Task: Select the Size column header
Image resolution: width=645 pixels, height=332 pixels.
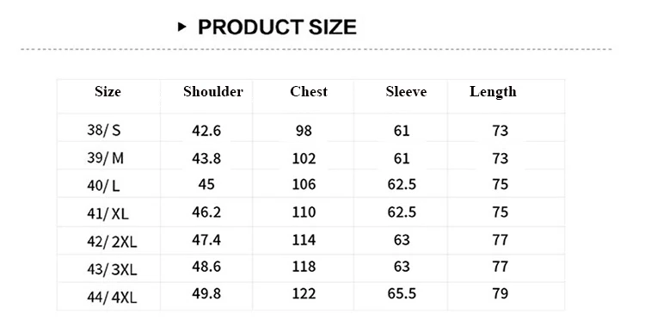Action: pos(107,91)
